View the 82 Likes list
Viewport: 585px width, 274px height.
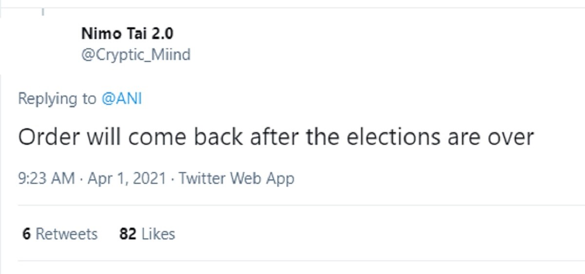coord(147,234)
